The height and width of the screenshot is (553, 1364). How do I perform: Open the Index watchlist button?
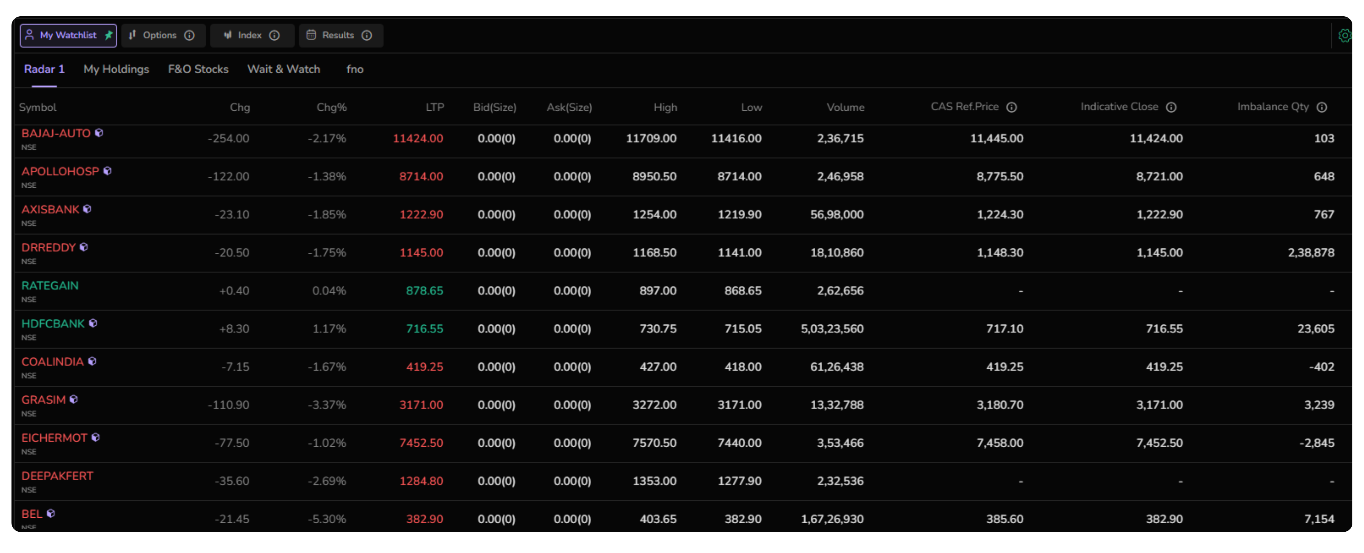(x=252, y=35)
